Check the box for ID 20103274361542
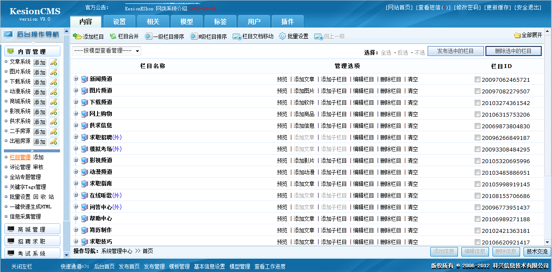Viewport: 552px width, 272px height. 477,103
